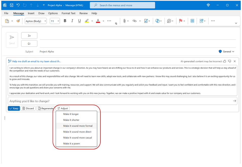Toggle Underline formatting
This screenshot has height=167, width=242.
[79, 21]
